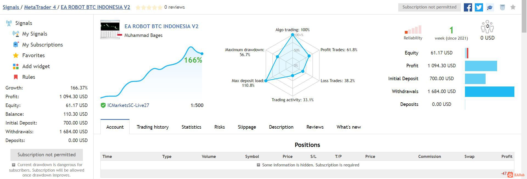The height and width of the screenshot is (179, 527).
Task: Switch to the Trading history tab
Action: point(153,127)
